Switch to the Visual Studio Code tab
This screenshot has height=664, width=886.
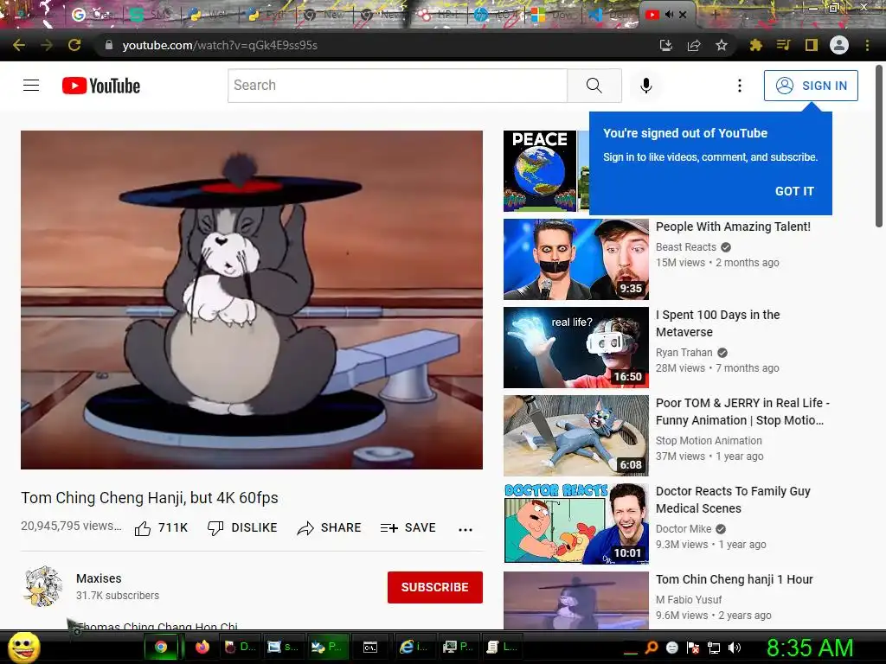point(610,15)
